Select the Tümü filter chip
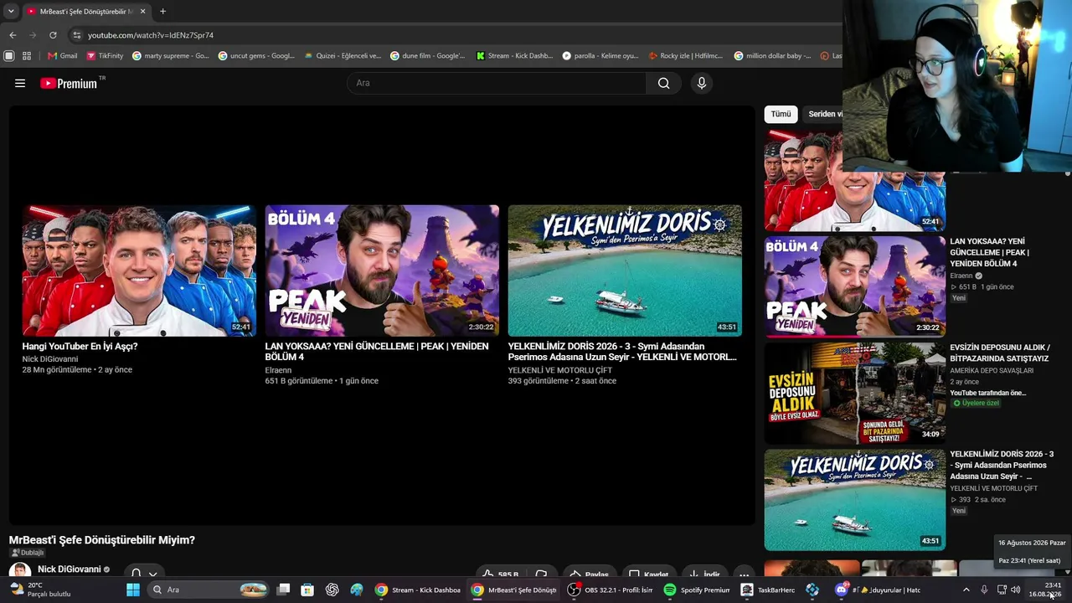This screenshot has height=603, width=1072. pyautogui.click(x=781, y=114)
